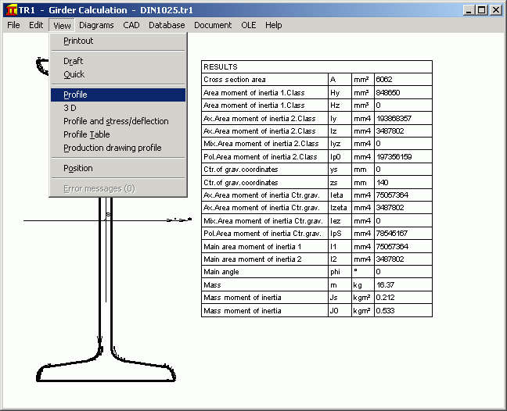Close the TR1 window
507x411 pixels.
[x=496, y=10]
